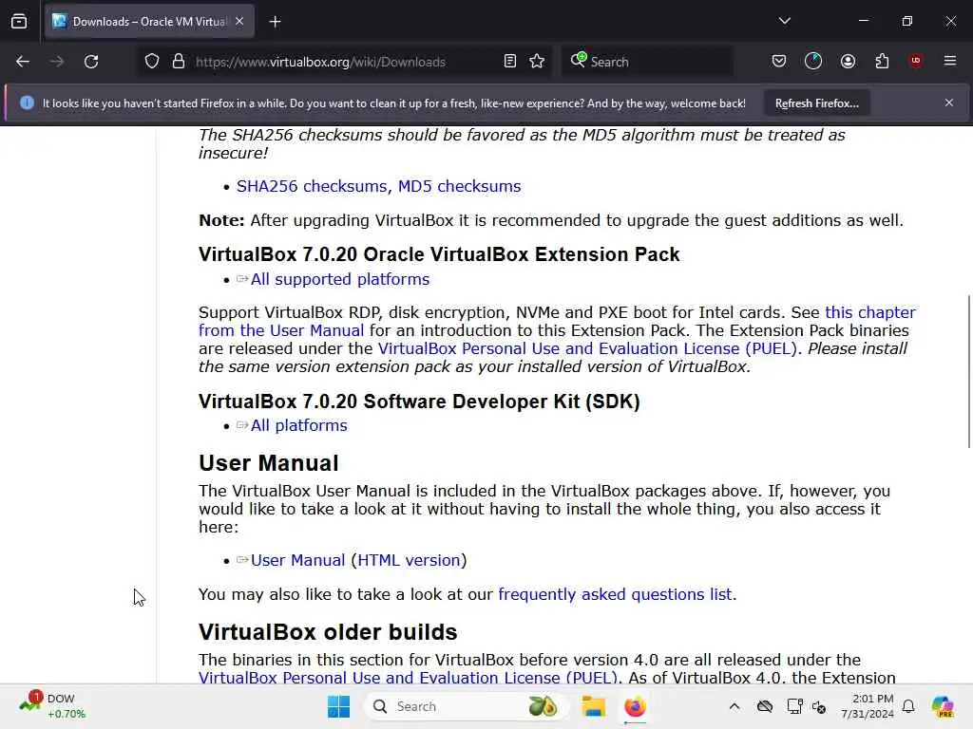Image resolution: width=973 pixels, height=729 pixels.
Task: Go forward with the forward arrow
Action: click(57, 62)
